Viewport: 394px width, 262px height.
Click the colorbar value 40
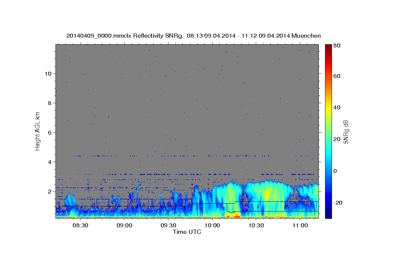click(338, 107)
